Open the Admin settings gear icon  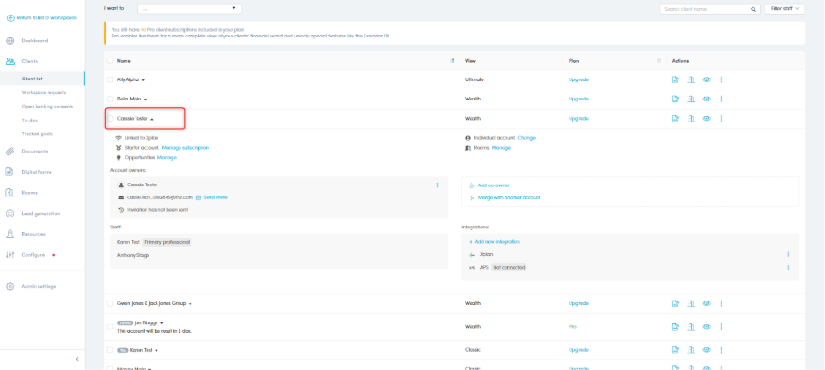pyautogui.click(x=10, y=286)
